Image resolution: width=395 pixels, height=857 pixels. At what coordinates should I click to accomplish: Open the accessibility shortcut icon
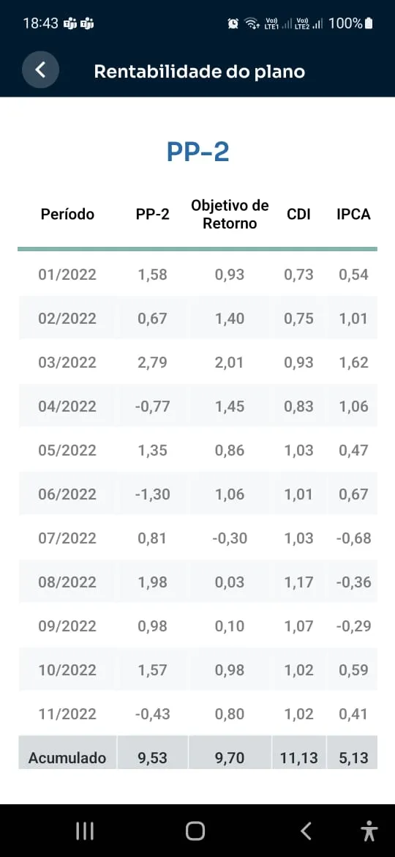pos(369,831)
